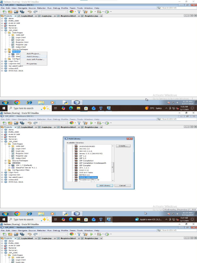Choose Add JAR/Folder... from the context menu
197x263 pixels.
[x=35, y=59]
